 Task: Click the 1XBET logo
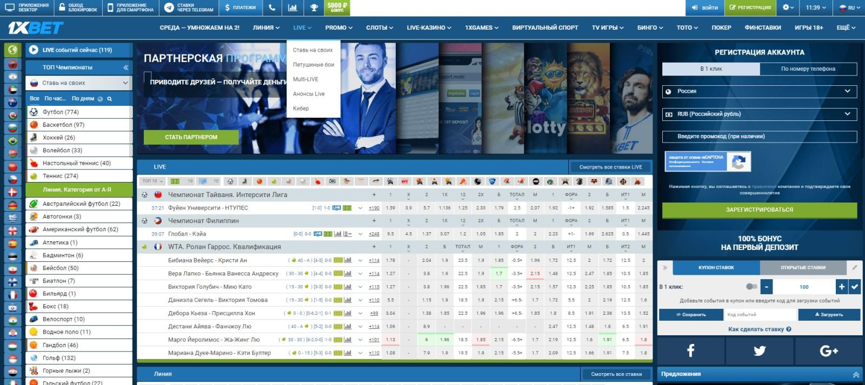pyautogui.click(x=36, y=28)
